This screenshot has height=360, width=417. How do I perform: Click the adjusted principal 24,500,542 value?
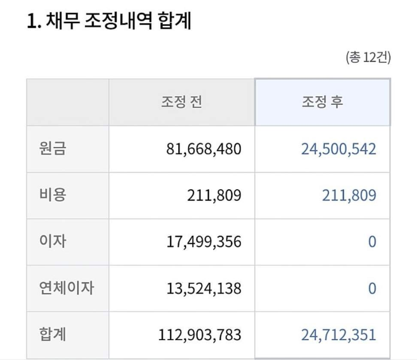(x=338, y=149)
